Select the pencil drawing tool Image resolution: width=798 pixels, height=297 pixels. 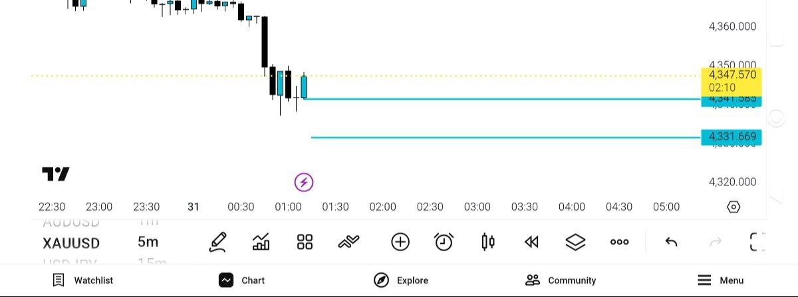coord(217,242)
